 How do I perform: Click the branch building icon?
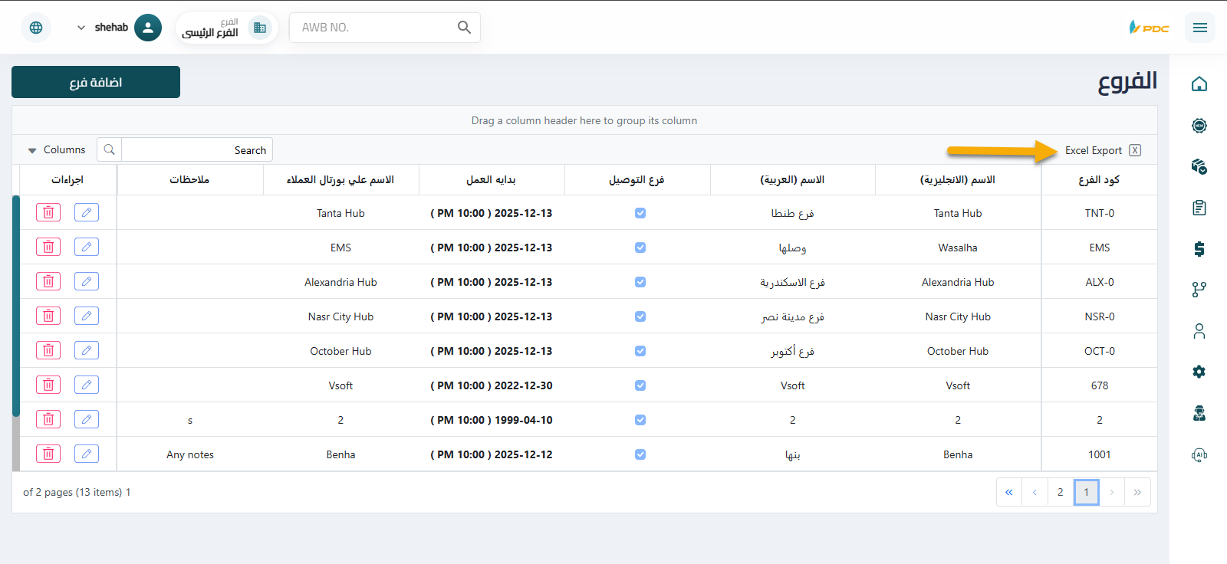click(260, 28)
